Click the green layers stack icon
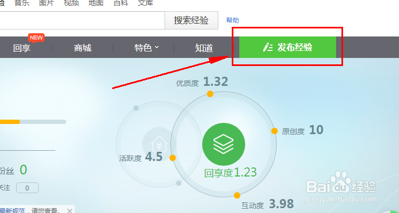The height and width of the screenshot is (213, 399). click(224, 144)
